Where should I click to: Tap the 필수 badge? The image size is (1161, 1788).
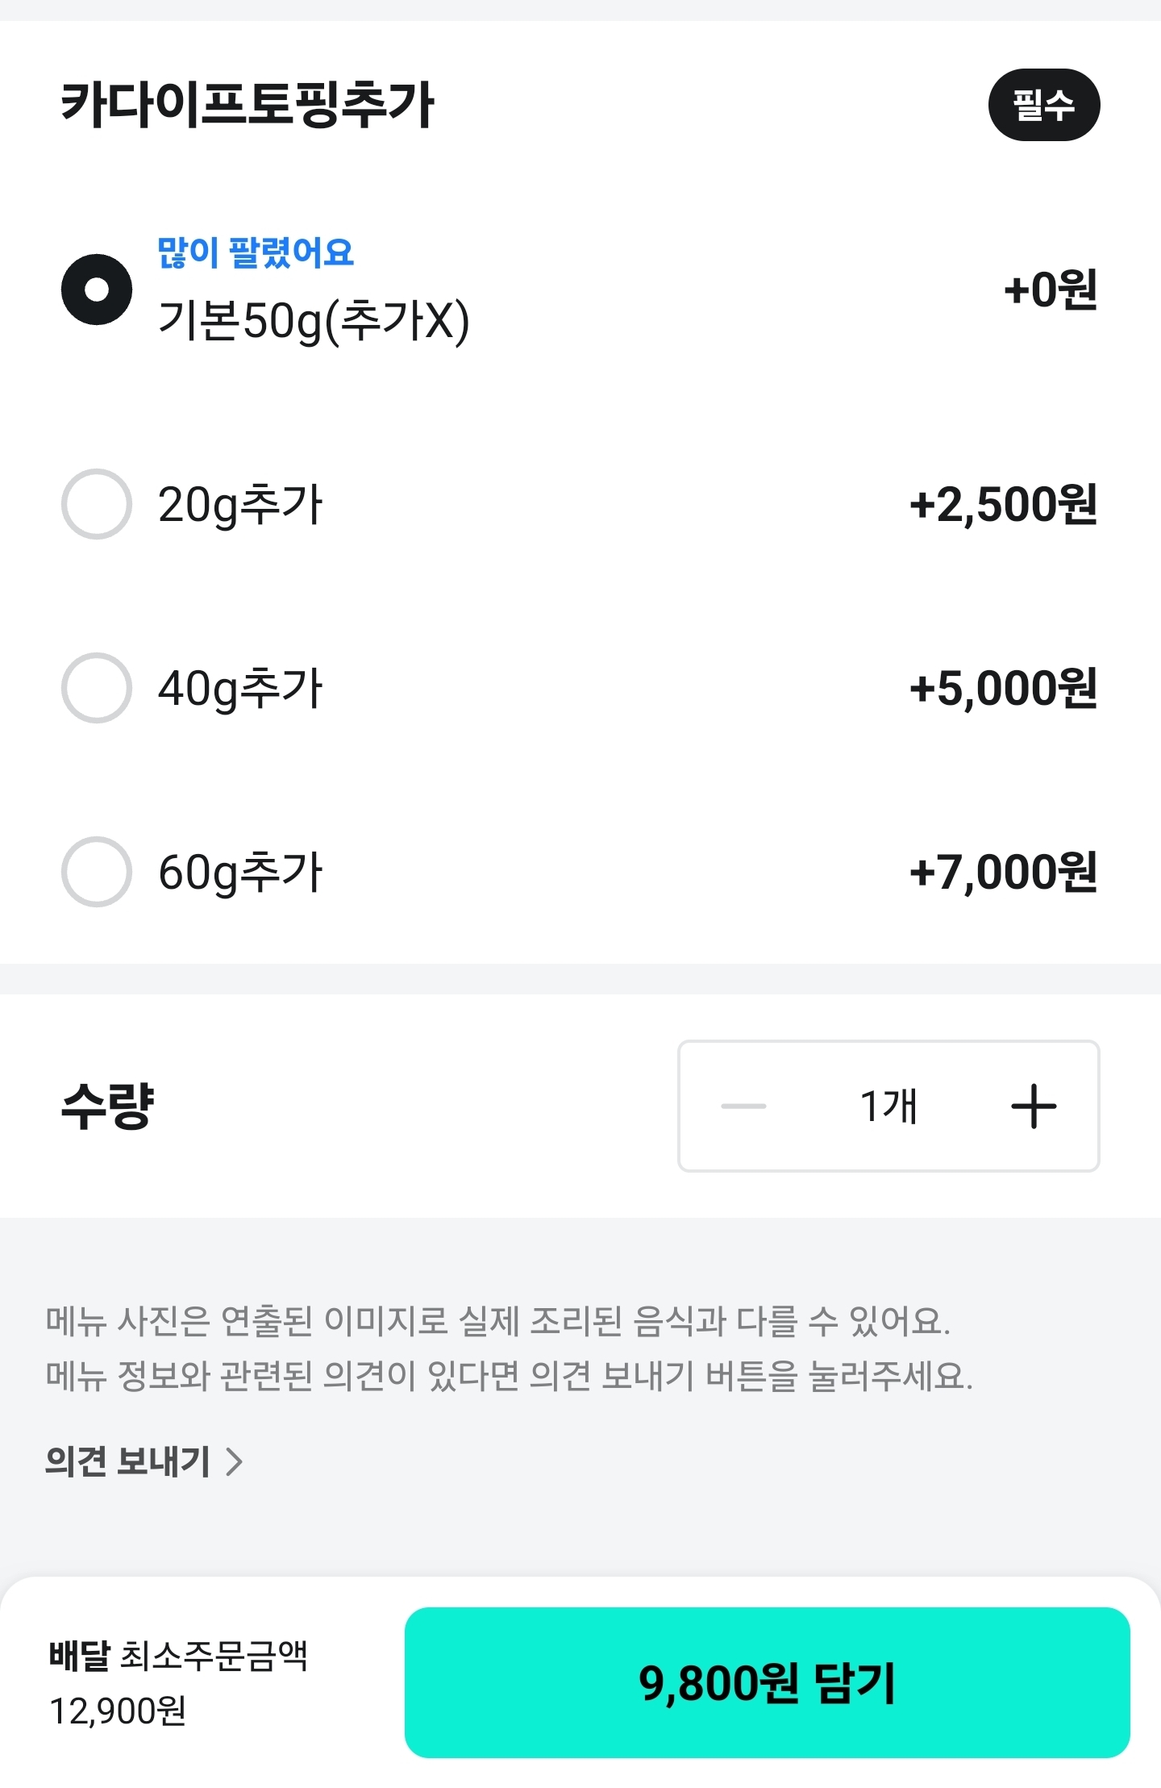[x=1044, y=105]
